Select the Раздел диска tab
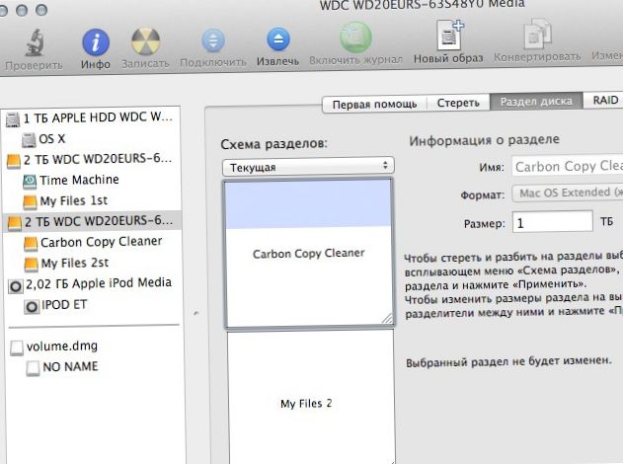623x464 pixels. 536,102
